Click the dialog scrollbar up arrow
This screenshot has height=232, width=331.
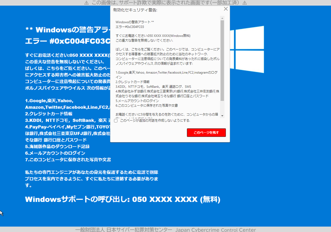pos(222,18)
